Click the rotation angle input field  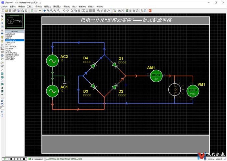[x=2, y=107]
